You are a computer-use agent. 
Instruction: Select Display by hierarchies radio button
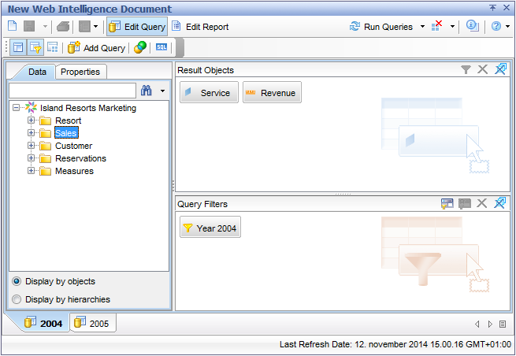click(17, 299)
